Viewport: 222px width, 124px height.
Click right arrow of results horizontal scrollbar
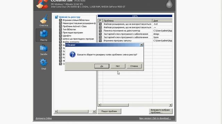171,105
